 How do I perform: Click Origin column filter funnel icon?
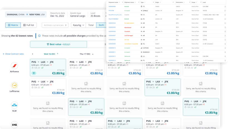pyautogui.click(x=173, y=2)
